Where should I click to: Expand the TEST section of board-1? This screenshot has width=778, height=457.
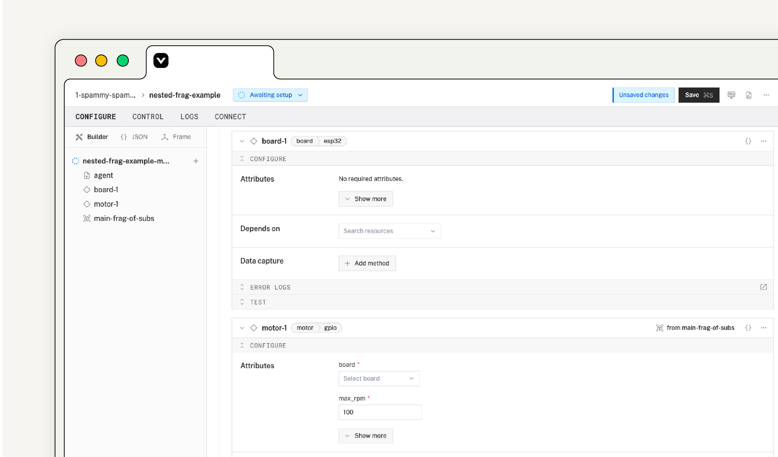(x=258, y=302)
